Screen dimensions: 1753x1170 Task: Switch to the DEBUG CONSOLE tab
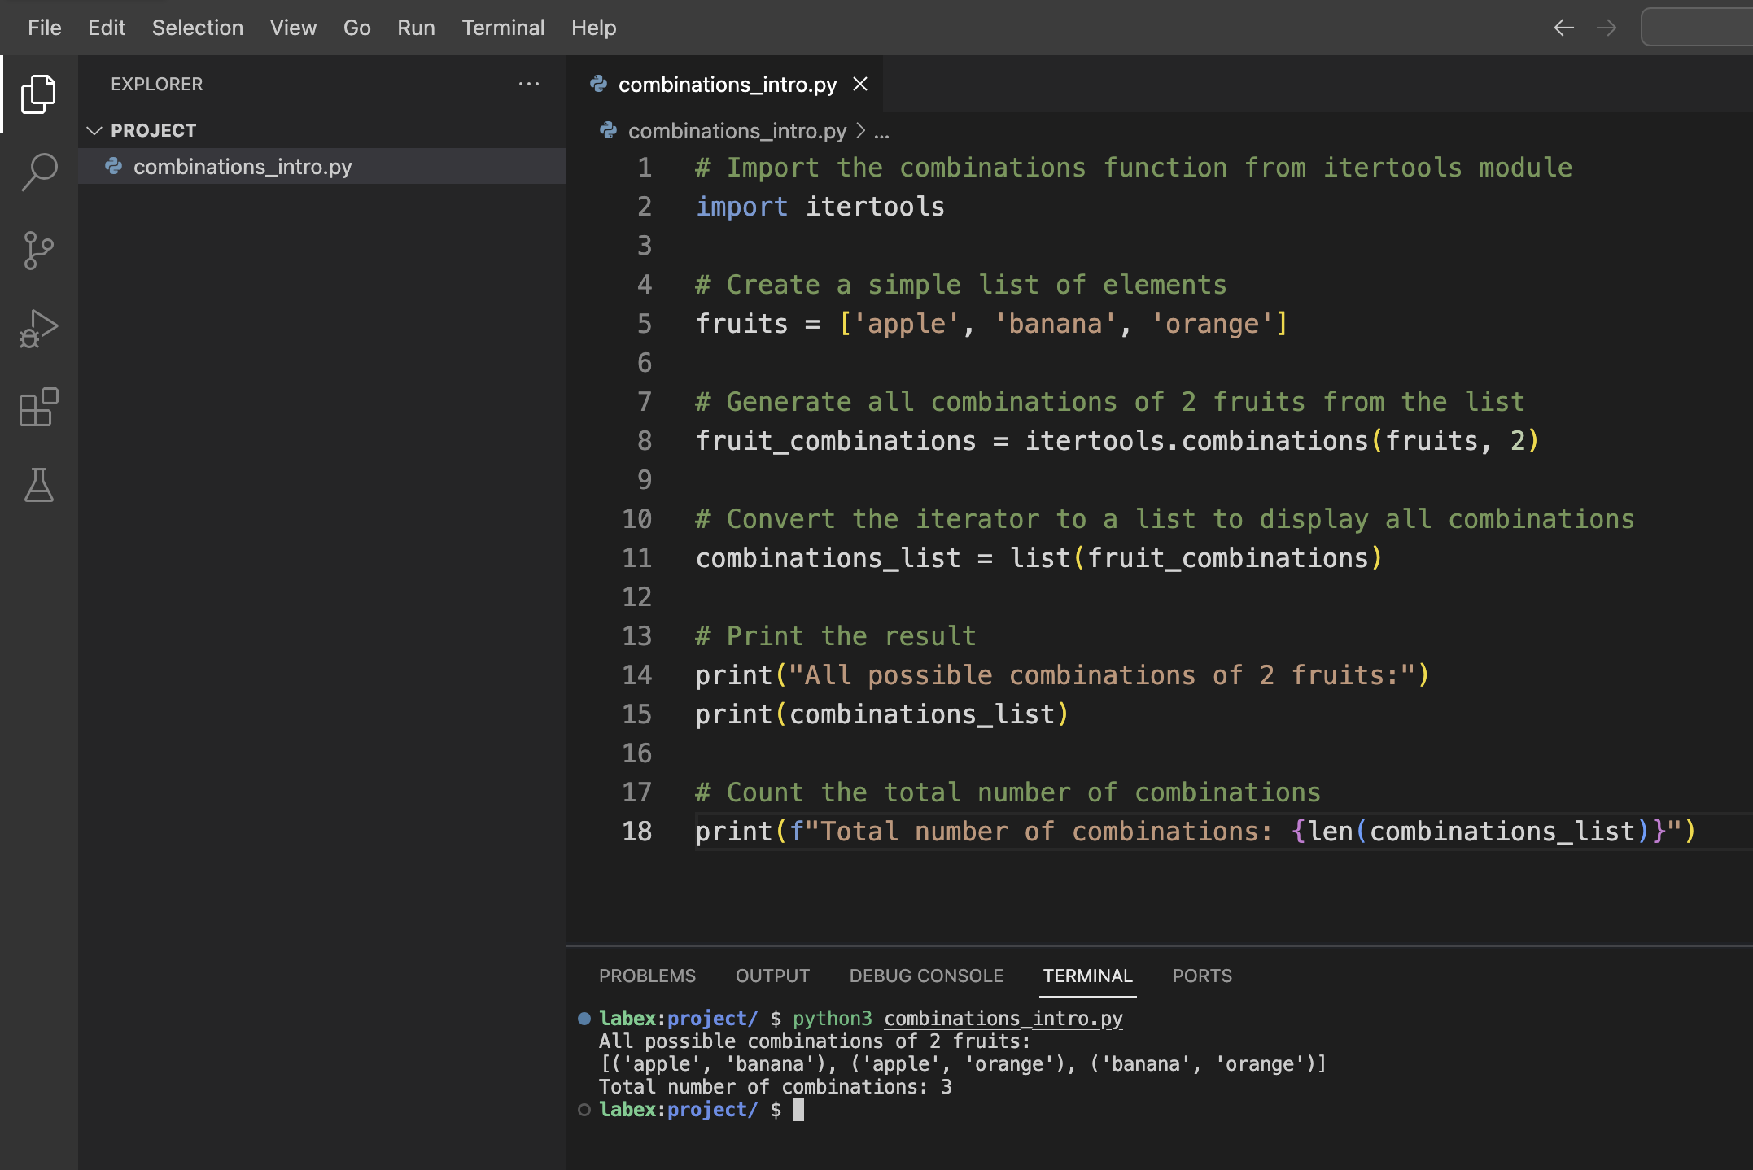925,976
